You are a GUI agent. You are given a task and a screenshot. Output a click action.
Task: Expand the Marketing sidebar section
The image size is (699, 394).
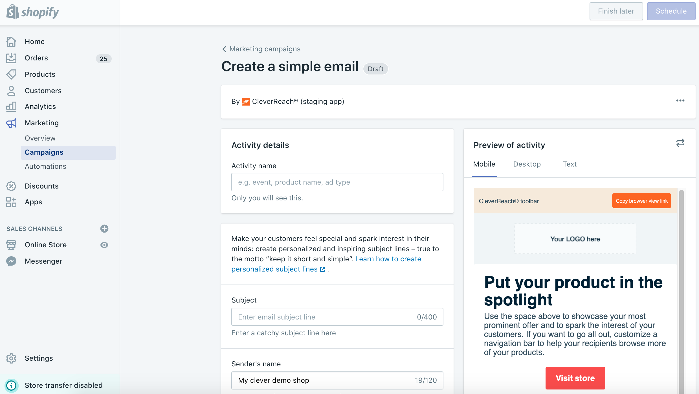(x=42, y=123)
